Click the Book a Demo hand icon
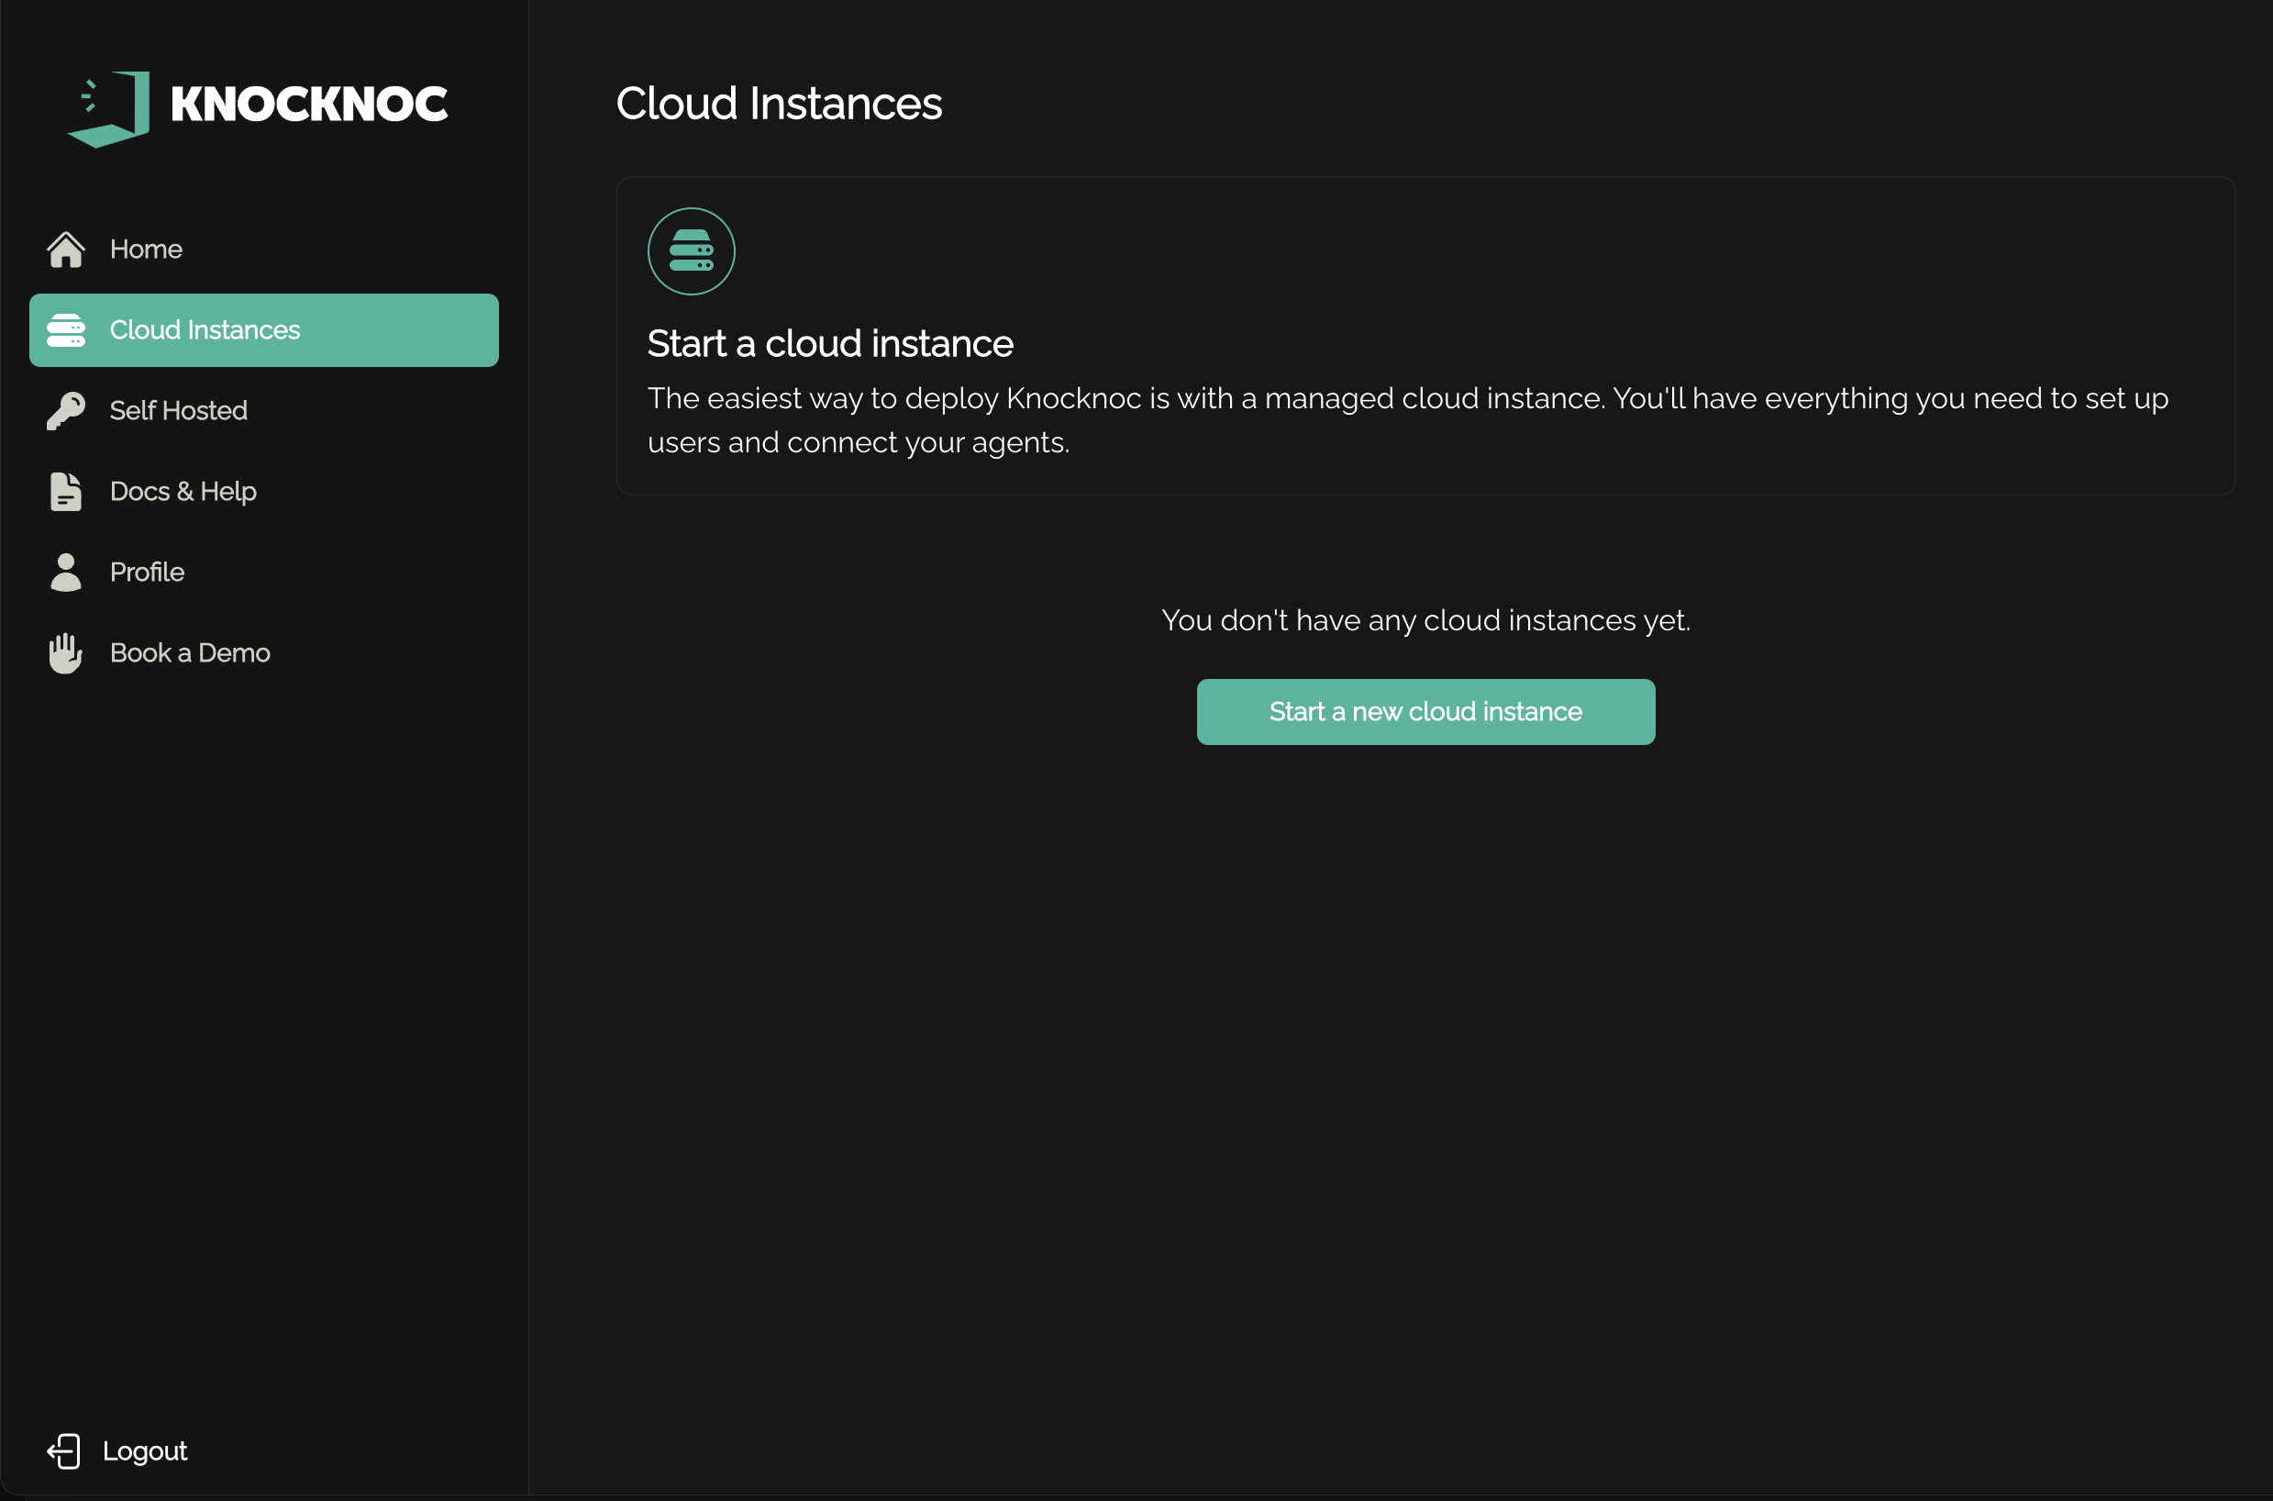 (66, 653)
